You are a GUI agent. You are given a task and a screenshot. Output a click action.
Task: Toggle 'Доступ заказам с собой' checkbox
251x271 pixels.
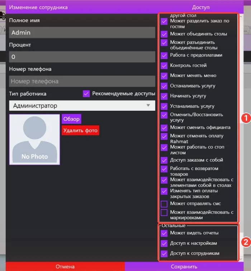coord(164,160)
